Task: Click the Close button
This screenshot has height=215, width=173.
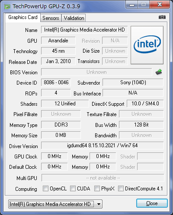Action: pos(152,203)
